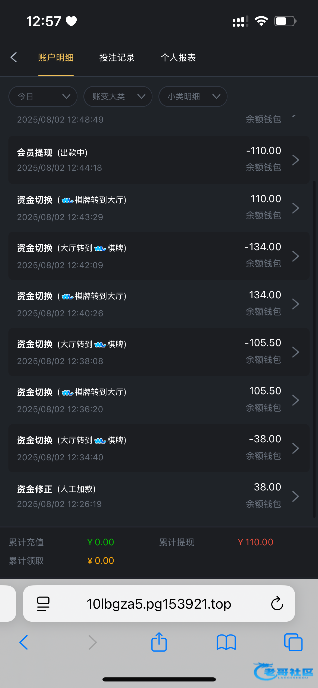Reload the page in Safari address bar
Viewport: 318px width, 688px height.
277,603
